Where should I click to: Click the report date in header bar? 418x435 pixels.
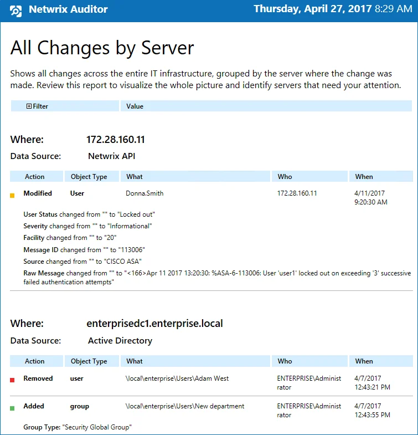333,9
